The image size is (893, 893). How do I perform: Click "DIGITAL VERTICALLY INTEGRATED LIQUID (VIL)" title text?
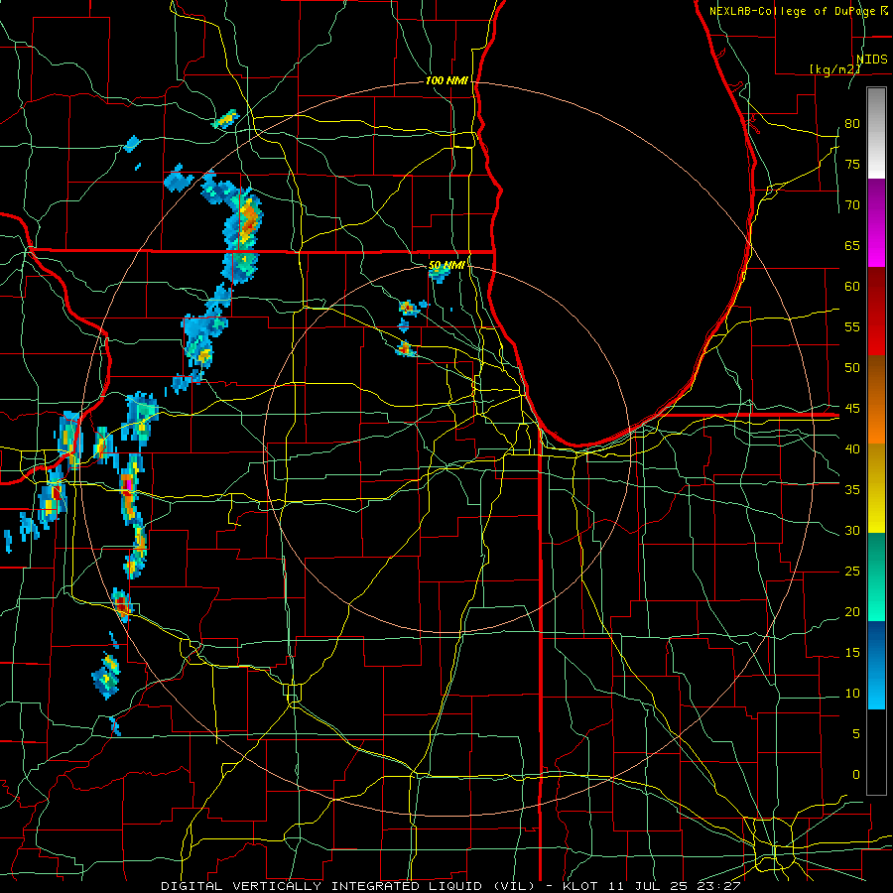348,886
